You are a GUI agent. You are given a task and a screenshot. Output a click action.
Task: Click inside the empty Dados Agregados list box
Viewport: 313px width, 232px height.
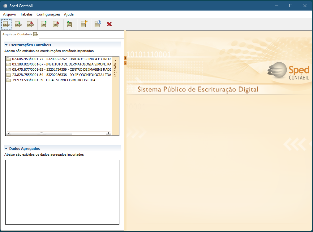[62, 192]
